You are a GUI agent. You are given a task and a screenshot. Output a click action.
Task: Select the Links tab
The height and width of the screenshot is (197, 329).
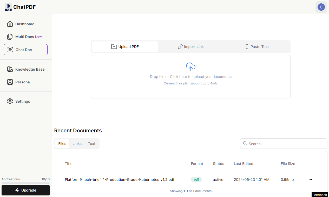77,144
